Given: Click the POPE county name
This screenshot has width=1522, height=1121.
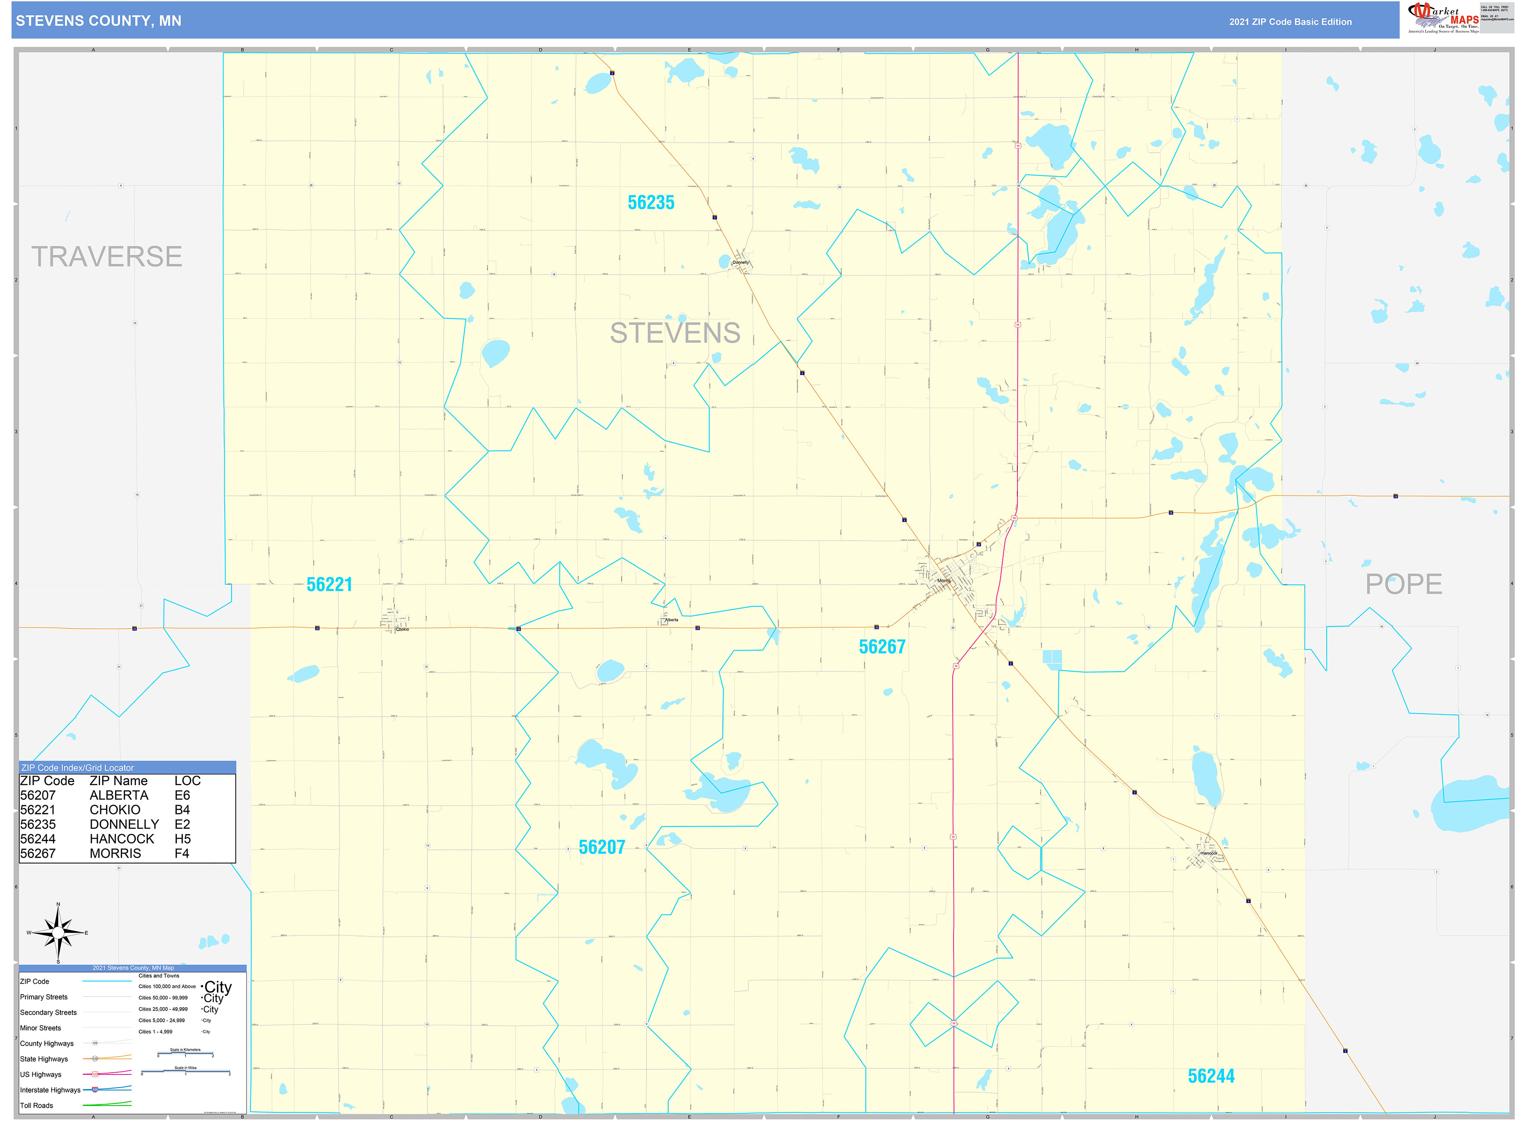Looking at the screenshot, I should [x=1404, y=584].
